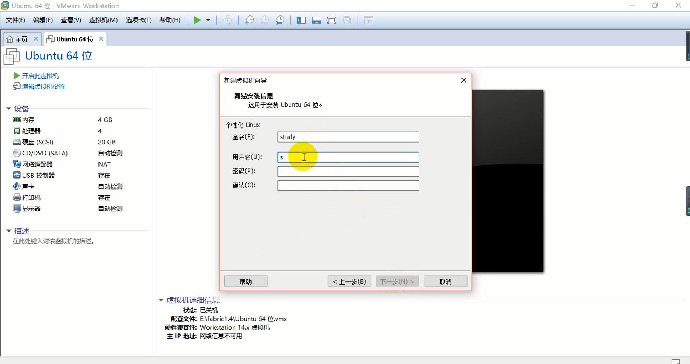Image resolution: width=690 pixels, height=364 pixels.
Task: Click the 取消 button in wizard
Action: pos(445,281)
